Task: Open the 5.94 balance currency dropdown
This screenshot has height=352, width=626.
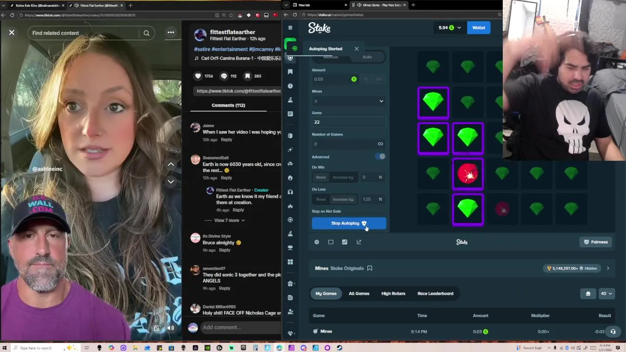Action: pos(449,28)
